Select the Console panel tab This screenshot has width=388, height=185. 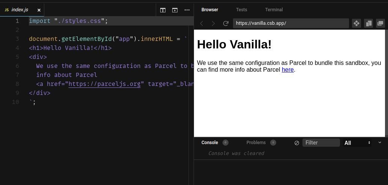pyautogui.click(x=209, y=143)
